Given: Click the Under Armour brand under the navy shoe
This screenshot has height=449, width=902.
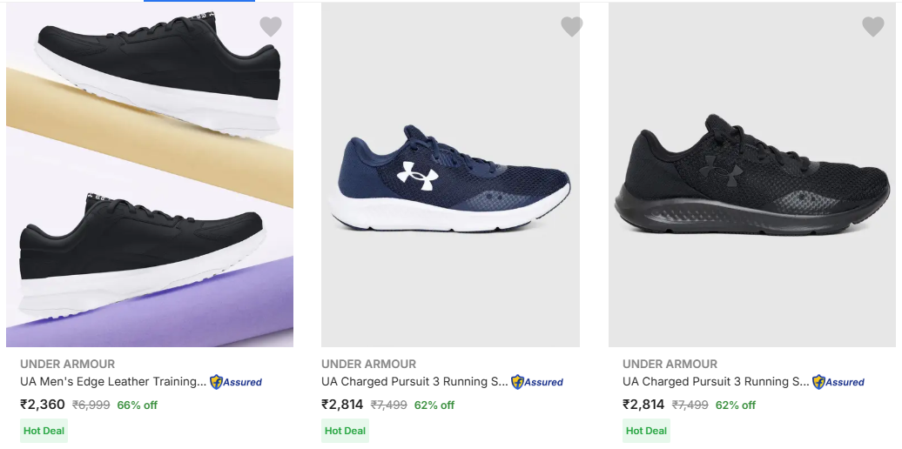Looking at the screenshot, I should [x=368, y=364].
